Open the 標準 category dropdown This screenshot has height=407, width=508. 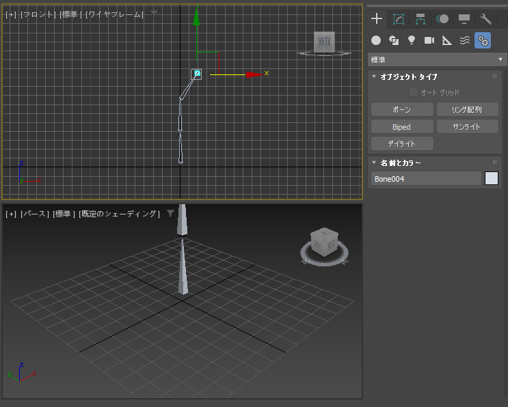[437, 59]
